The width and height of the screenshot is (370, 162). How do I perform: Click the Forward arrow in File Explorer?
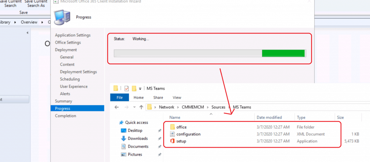click(126, 107)
